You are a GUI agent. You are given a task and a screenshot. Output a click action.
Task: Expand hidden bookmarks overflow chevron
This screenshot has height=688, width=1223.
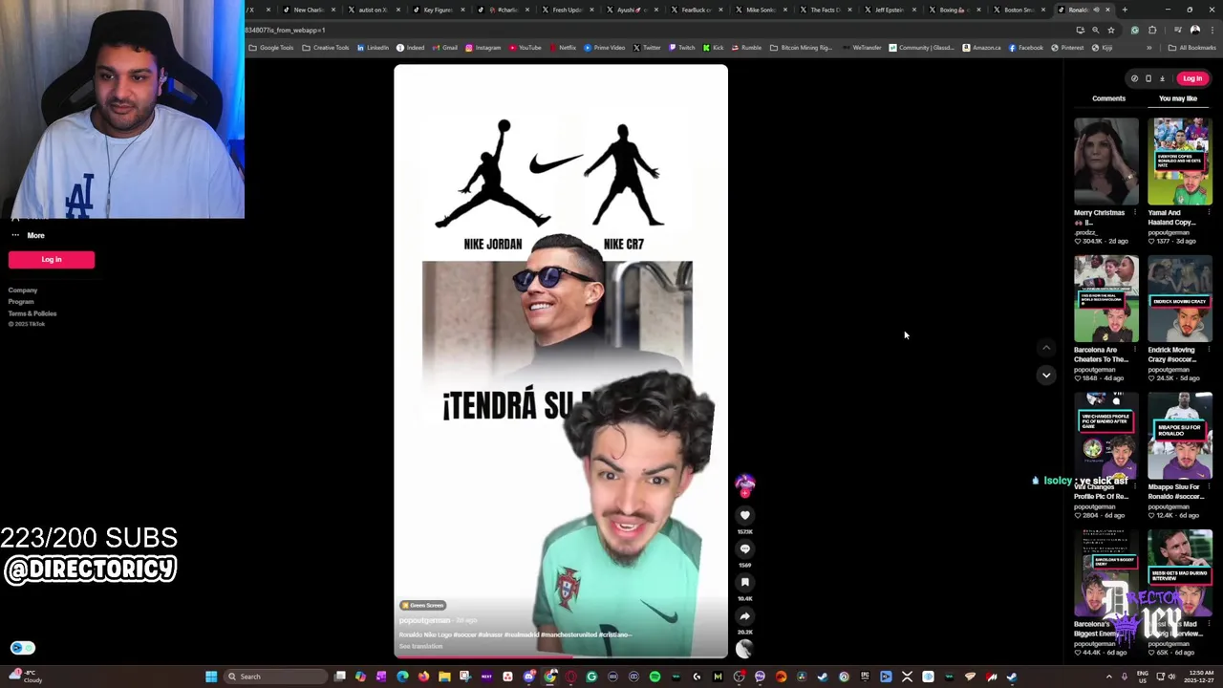click(x=1148, y=48)
